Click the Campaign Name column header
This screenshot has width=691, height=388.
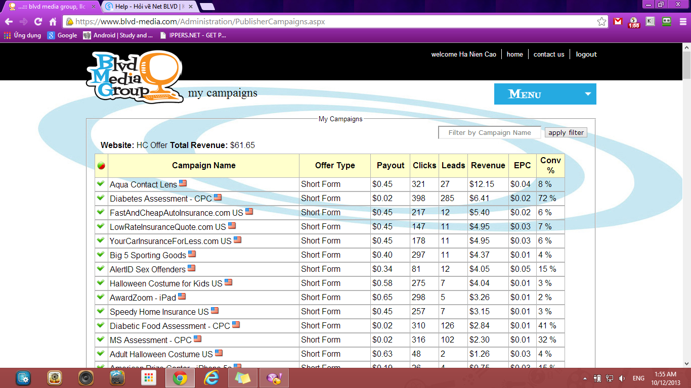[x=204, y=165]
